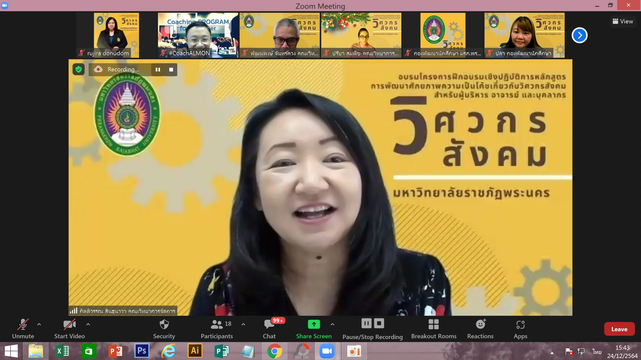
Task: Show next page of participant thumbnails
Action: tap(579, 35)
